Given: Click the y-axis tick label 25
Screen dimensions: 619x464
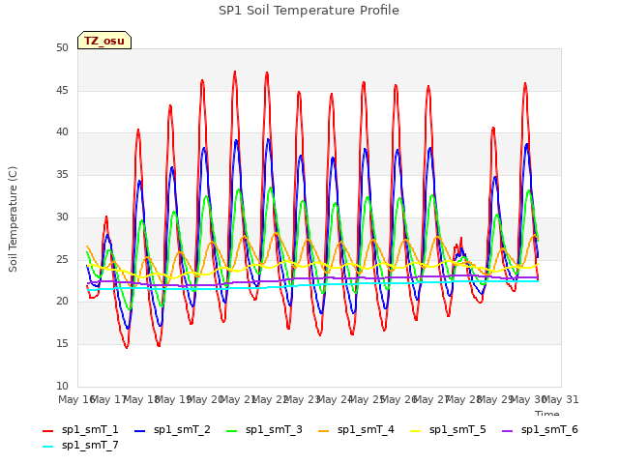Looking at the screenshot, I should click(x=62, y=260).
